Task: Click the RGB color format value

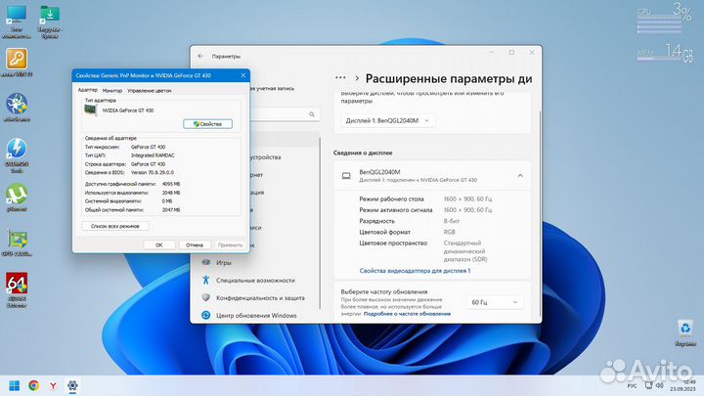Action: [x=450, y=232]
